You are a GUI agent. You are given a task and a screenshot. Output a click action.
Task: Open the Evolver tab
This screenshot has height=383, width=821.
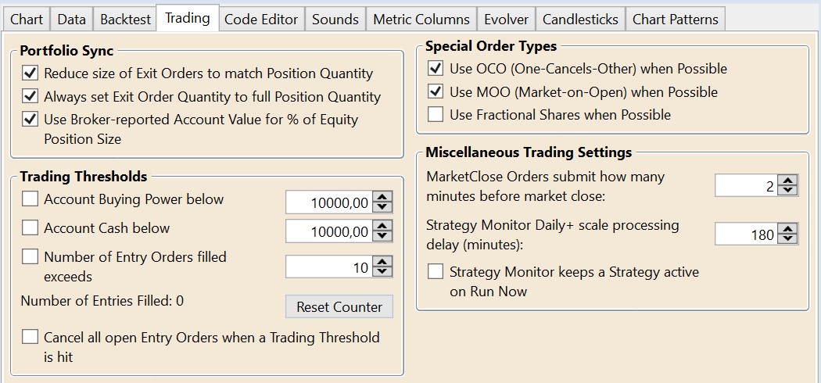[x=506, y=19]
